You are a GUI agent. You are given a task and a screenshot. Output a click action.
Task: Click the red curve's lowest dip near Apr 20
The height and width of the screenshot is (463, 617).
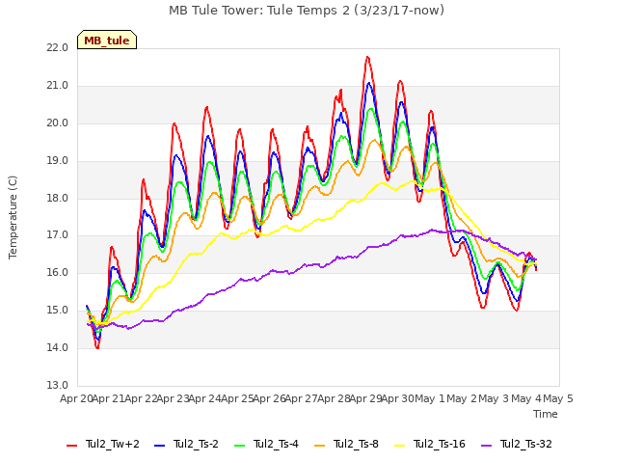pyautogui.click(x=97, y=347)
